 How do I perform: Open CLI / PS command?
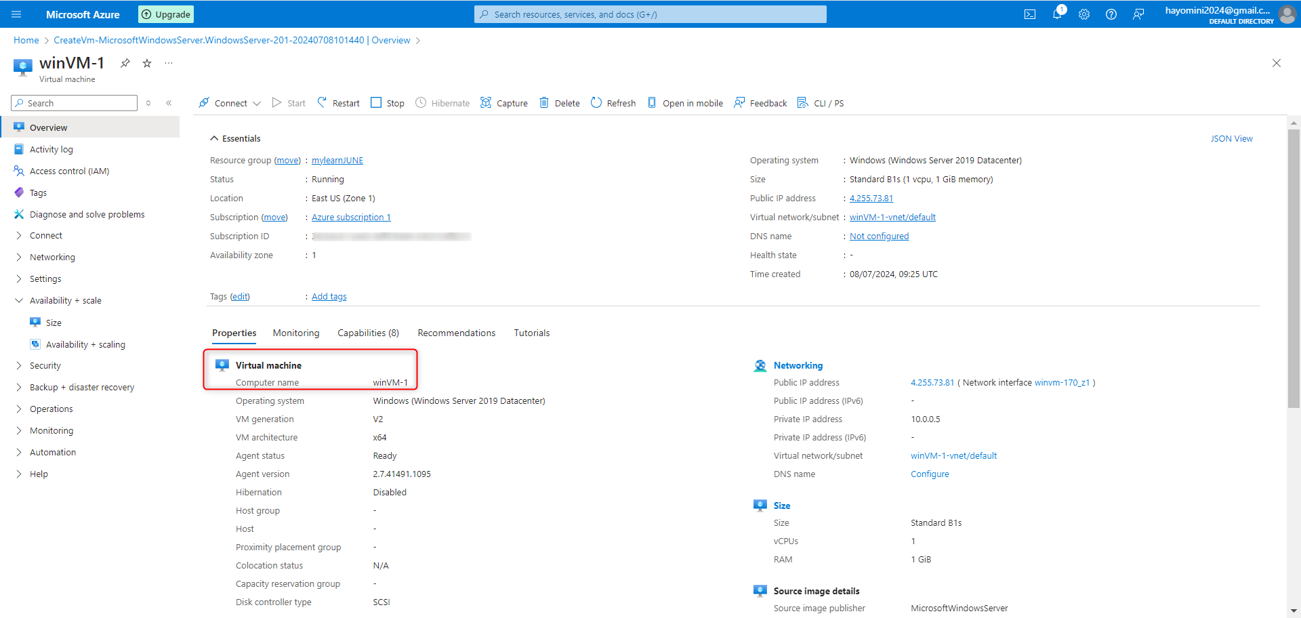(x=821, y=103)
